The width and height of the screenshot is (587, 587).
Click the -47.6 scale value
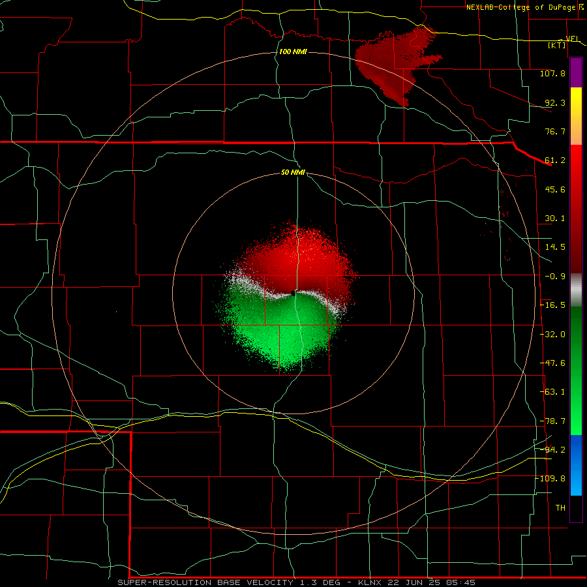coord(552,363)
